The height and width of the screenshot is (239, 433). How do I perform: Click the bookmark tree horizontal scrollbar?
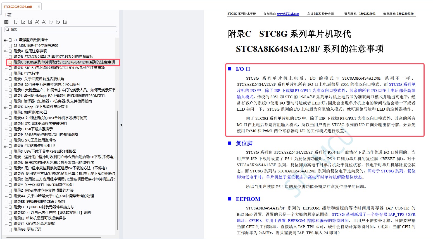tap(53, 237)
